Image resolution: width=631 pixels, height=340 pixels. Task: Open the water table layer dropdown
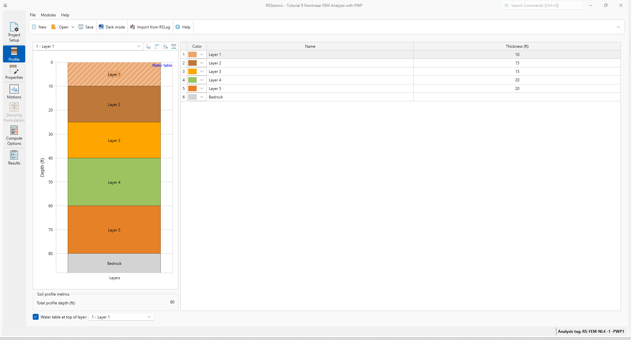point(121,317)
